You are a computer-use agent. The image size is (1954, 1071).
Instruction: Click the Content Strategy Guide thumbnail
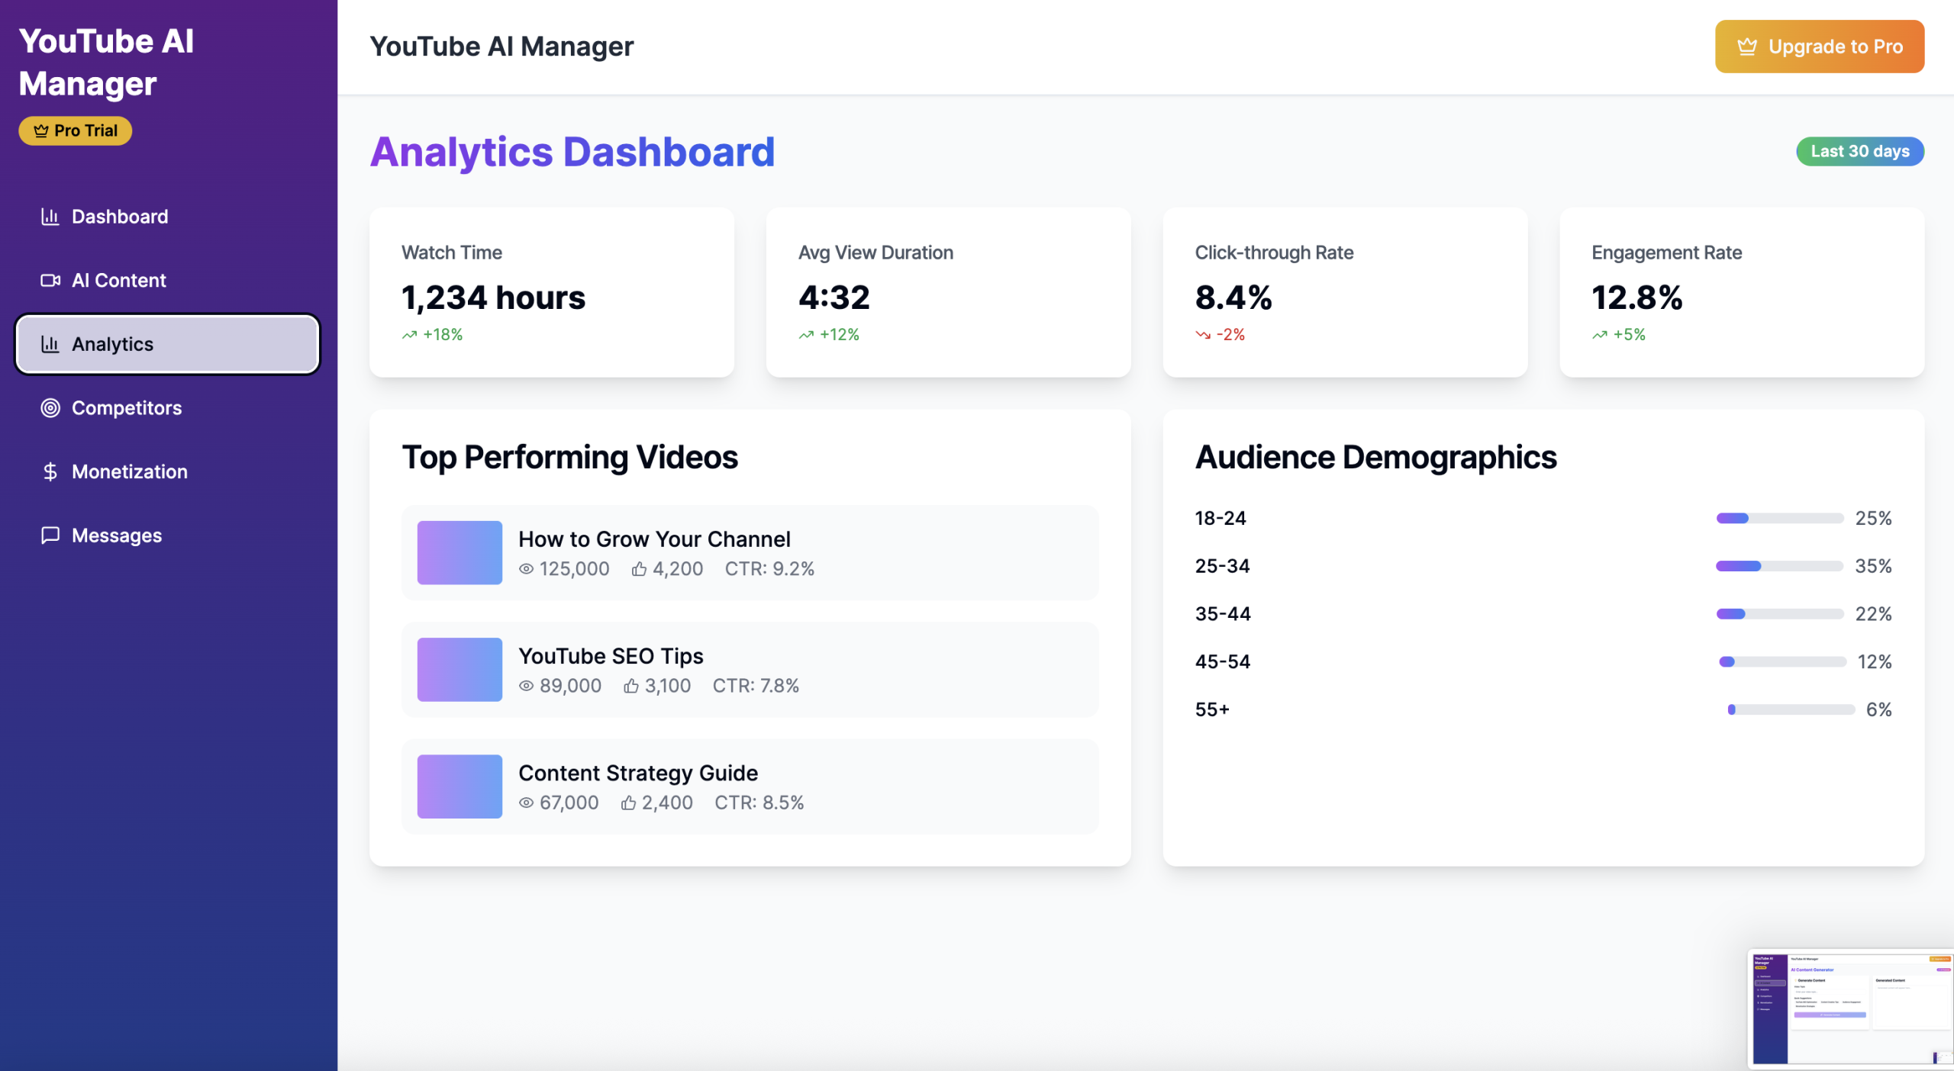(459, 786)
